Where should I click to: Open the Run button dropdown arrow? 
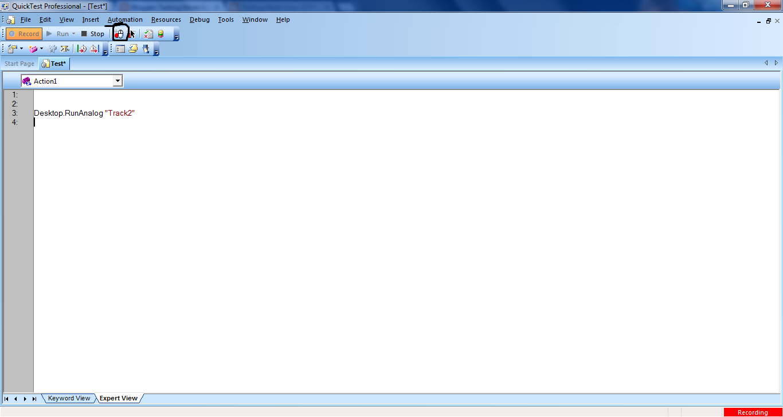(73, 34)
